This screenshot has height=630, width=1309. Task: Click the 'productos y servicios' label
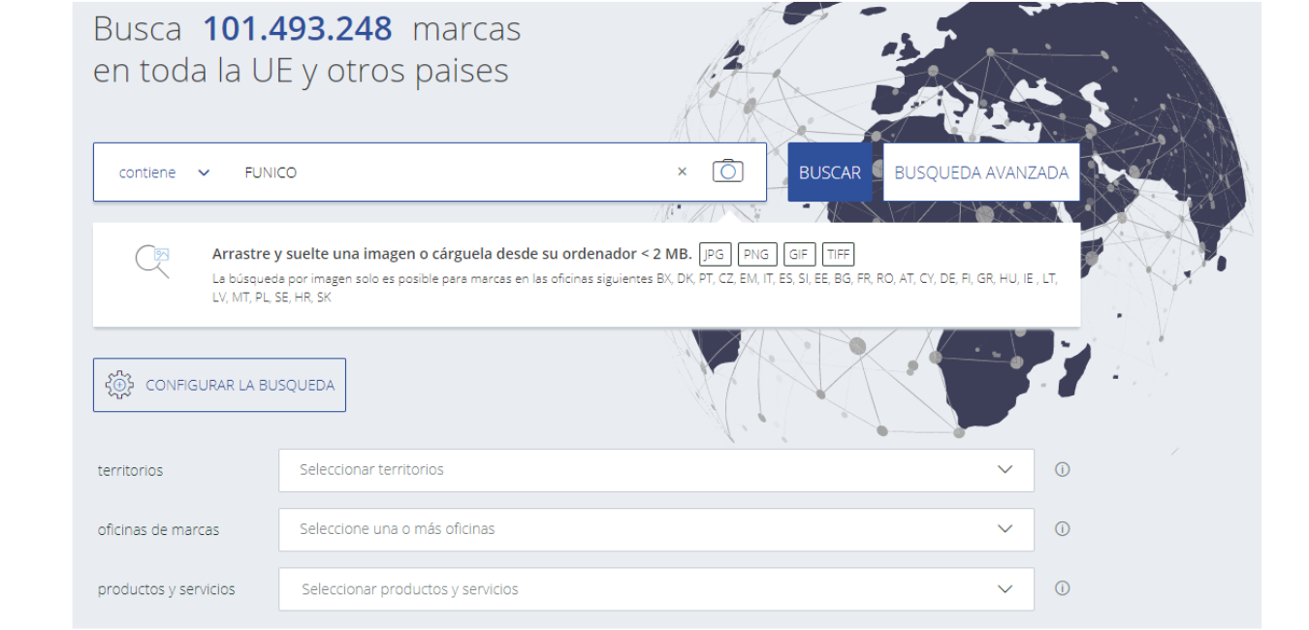click(166, 589)
